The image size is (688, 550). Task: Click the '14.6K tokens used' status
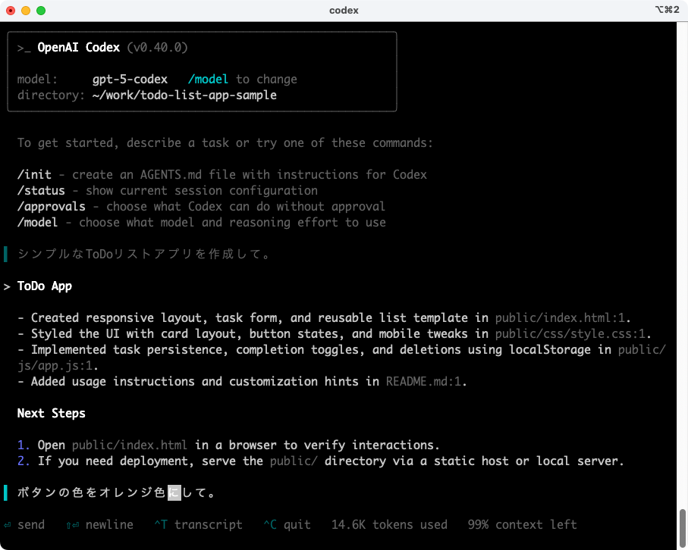point(389,524)
